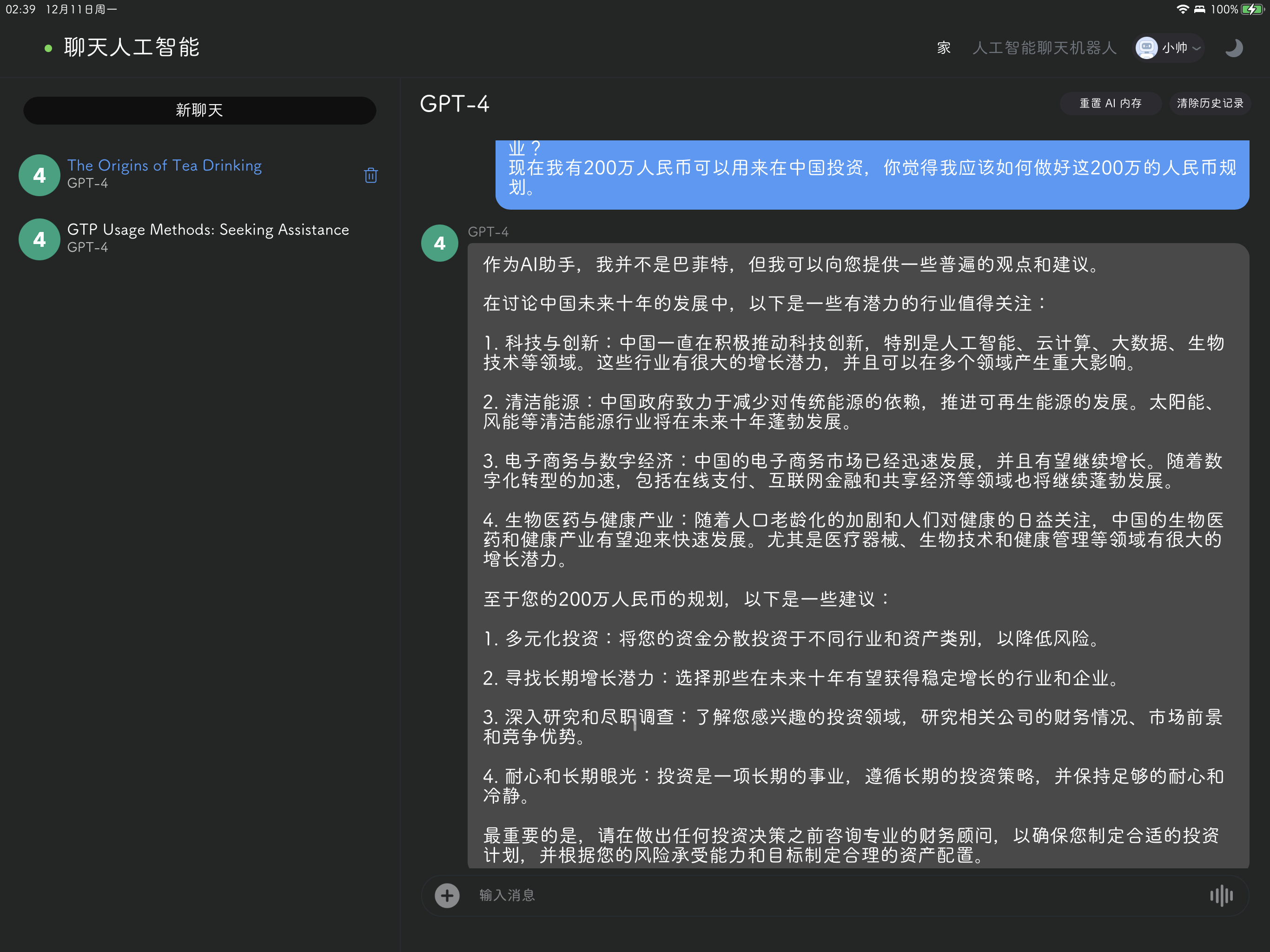Click the plus attachment icon
The image size is (1270, 952).
(447, 895)
